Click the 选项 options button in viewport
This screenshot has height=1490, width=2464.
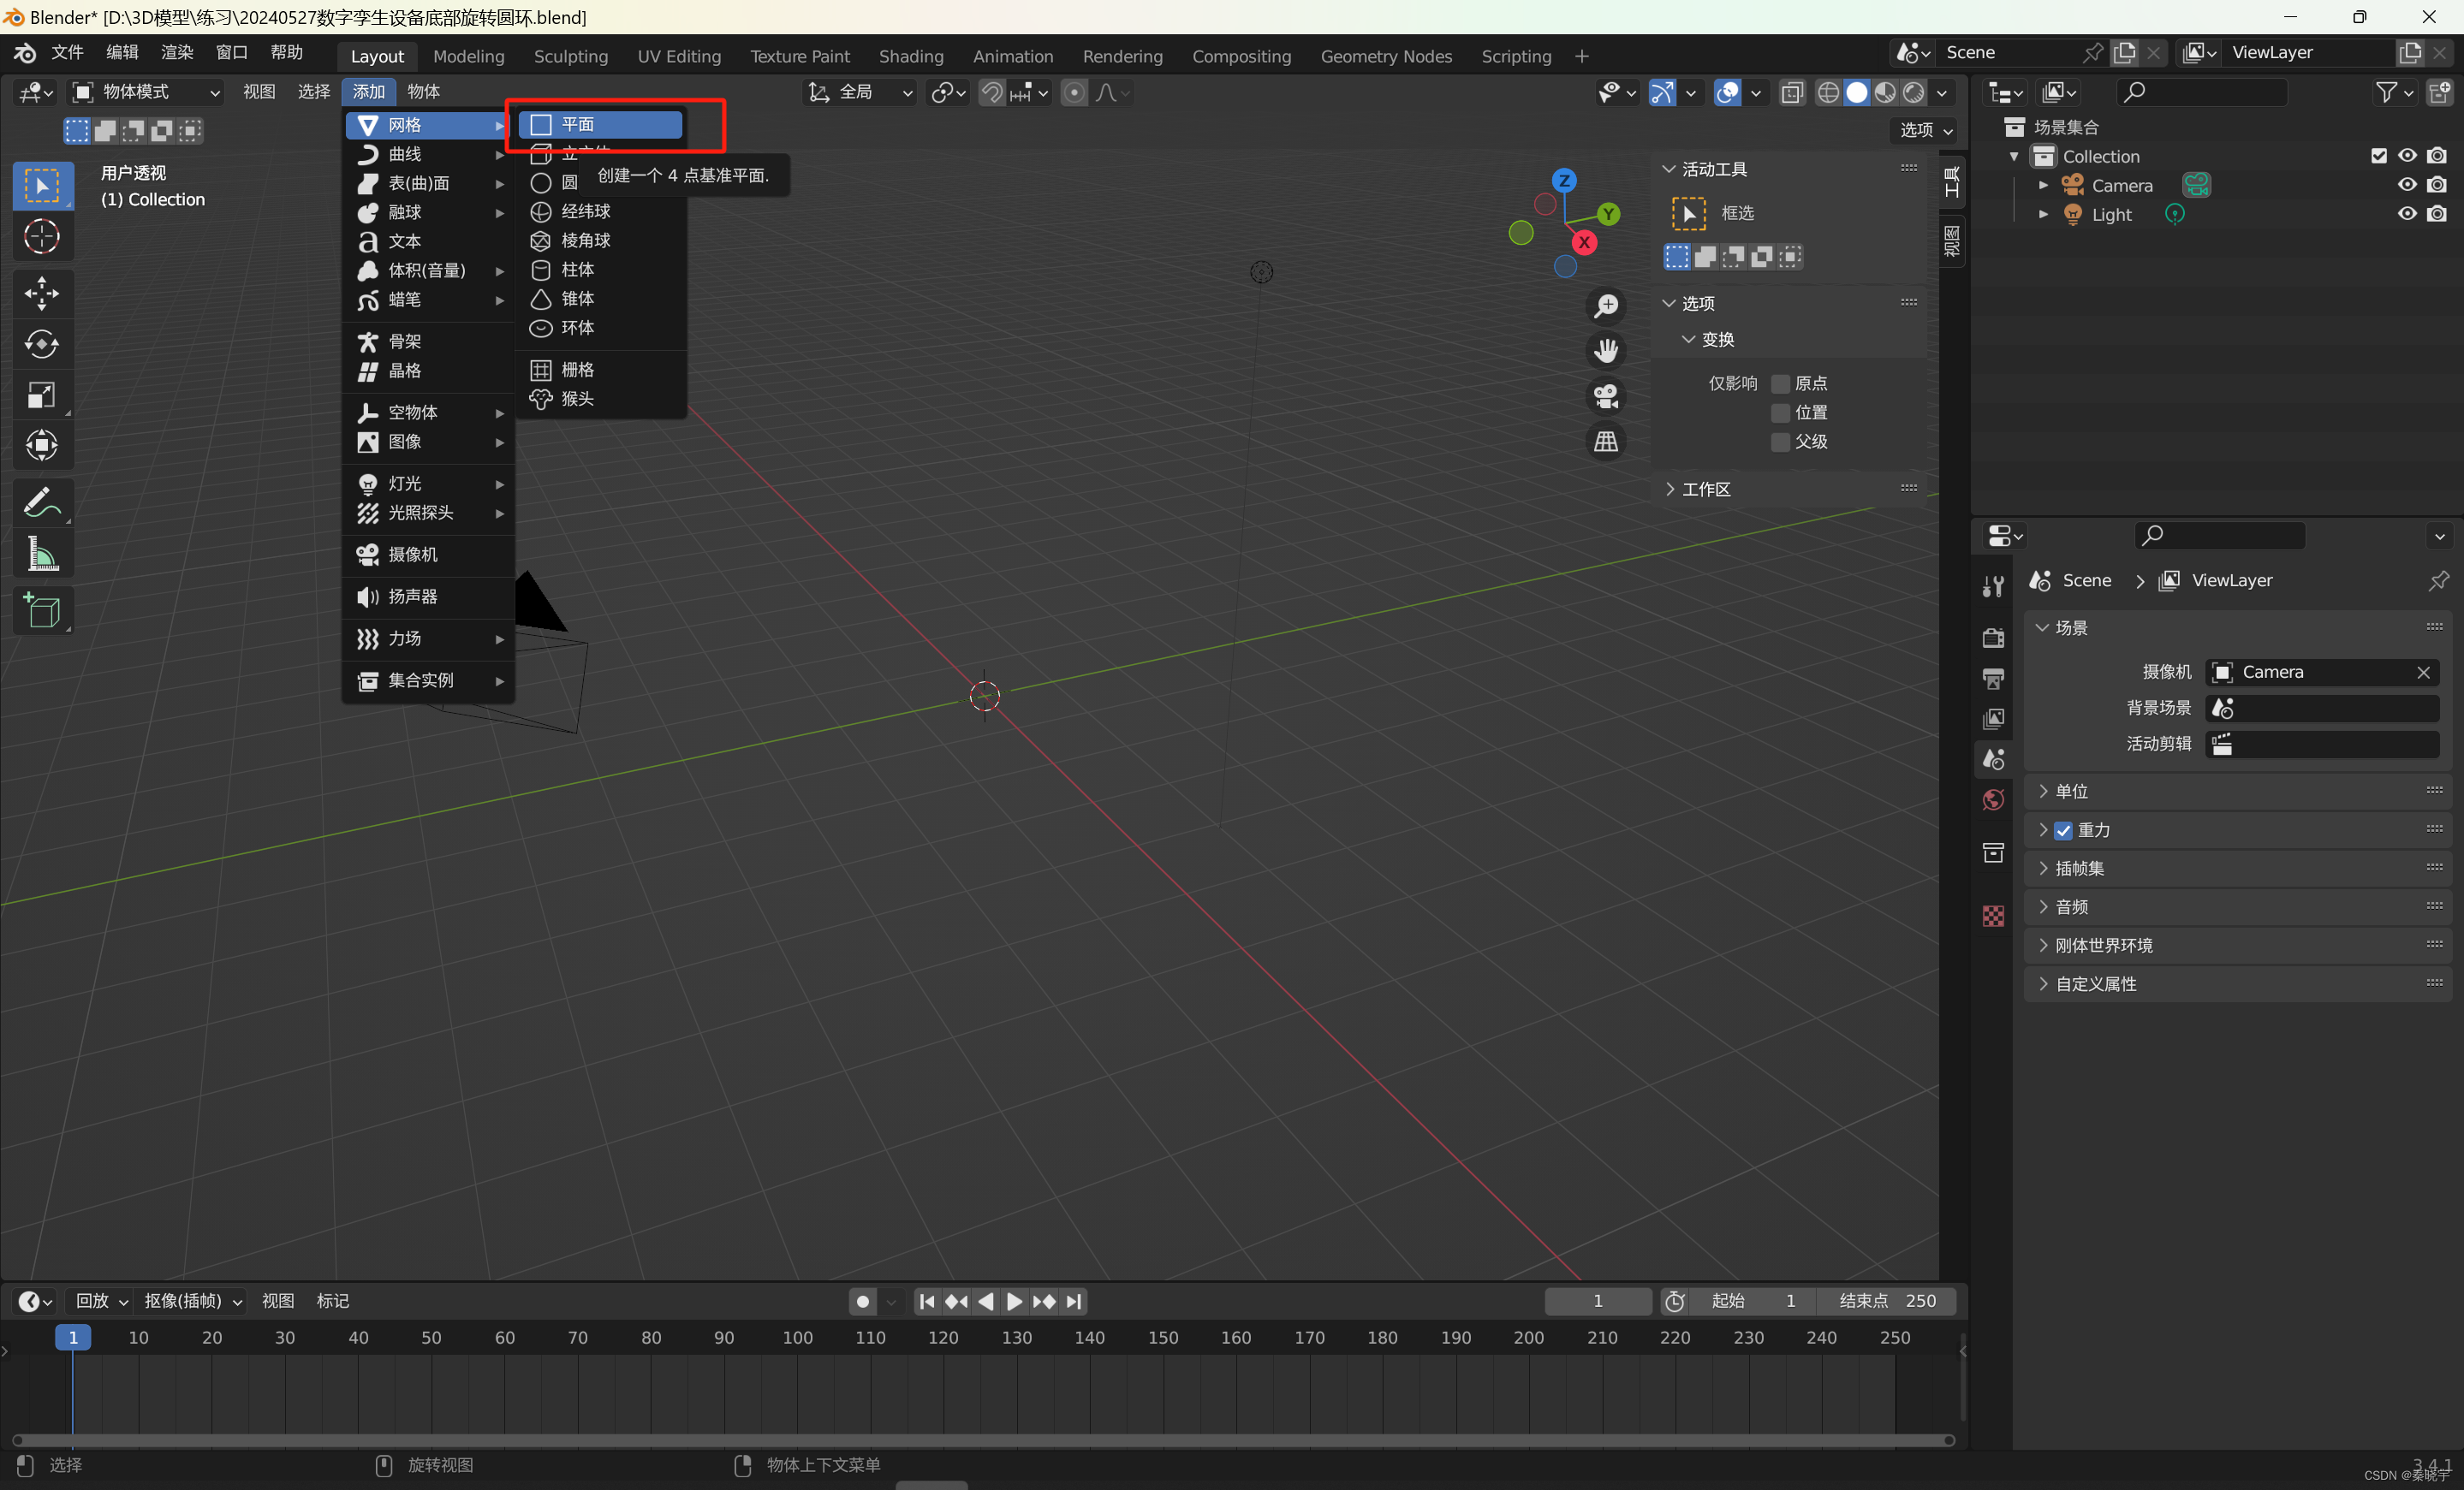click(x=1925, y=130)
